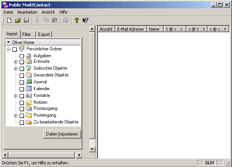Check the Journal checkbox
The width and height of the screenshot is (232, 167).
(x=22, y=82)
